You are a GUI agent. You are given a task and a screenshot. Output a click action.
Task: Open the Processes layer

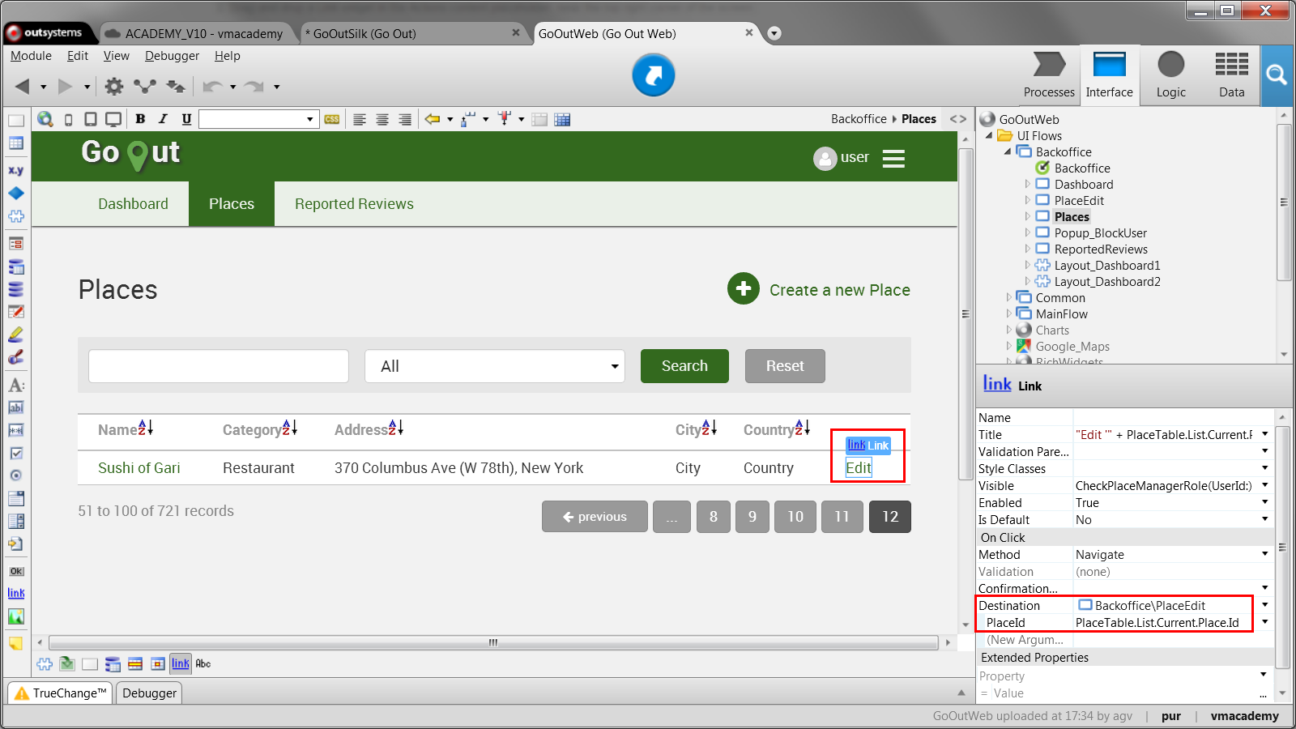(x=1049, y=75)
